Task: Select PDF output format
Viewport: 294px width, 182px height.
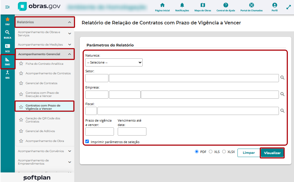Action: pyautogui.click(x=197, y=152)
